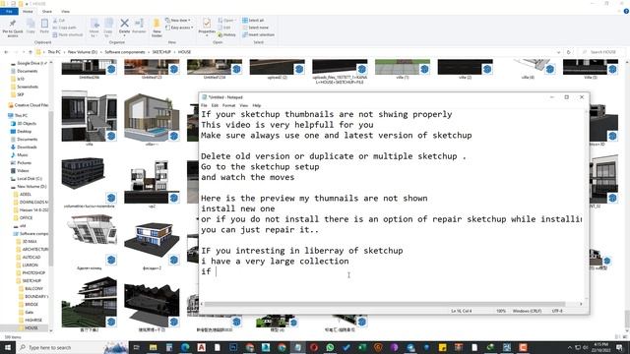The width and height of the screenshot is (630, 354).
Task: Click Copy path in ribbon
Action: click(x=65, y=28)
